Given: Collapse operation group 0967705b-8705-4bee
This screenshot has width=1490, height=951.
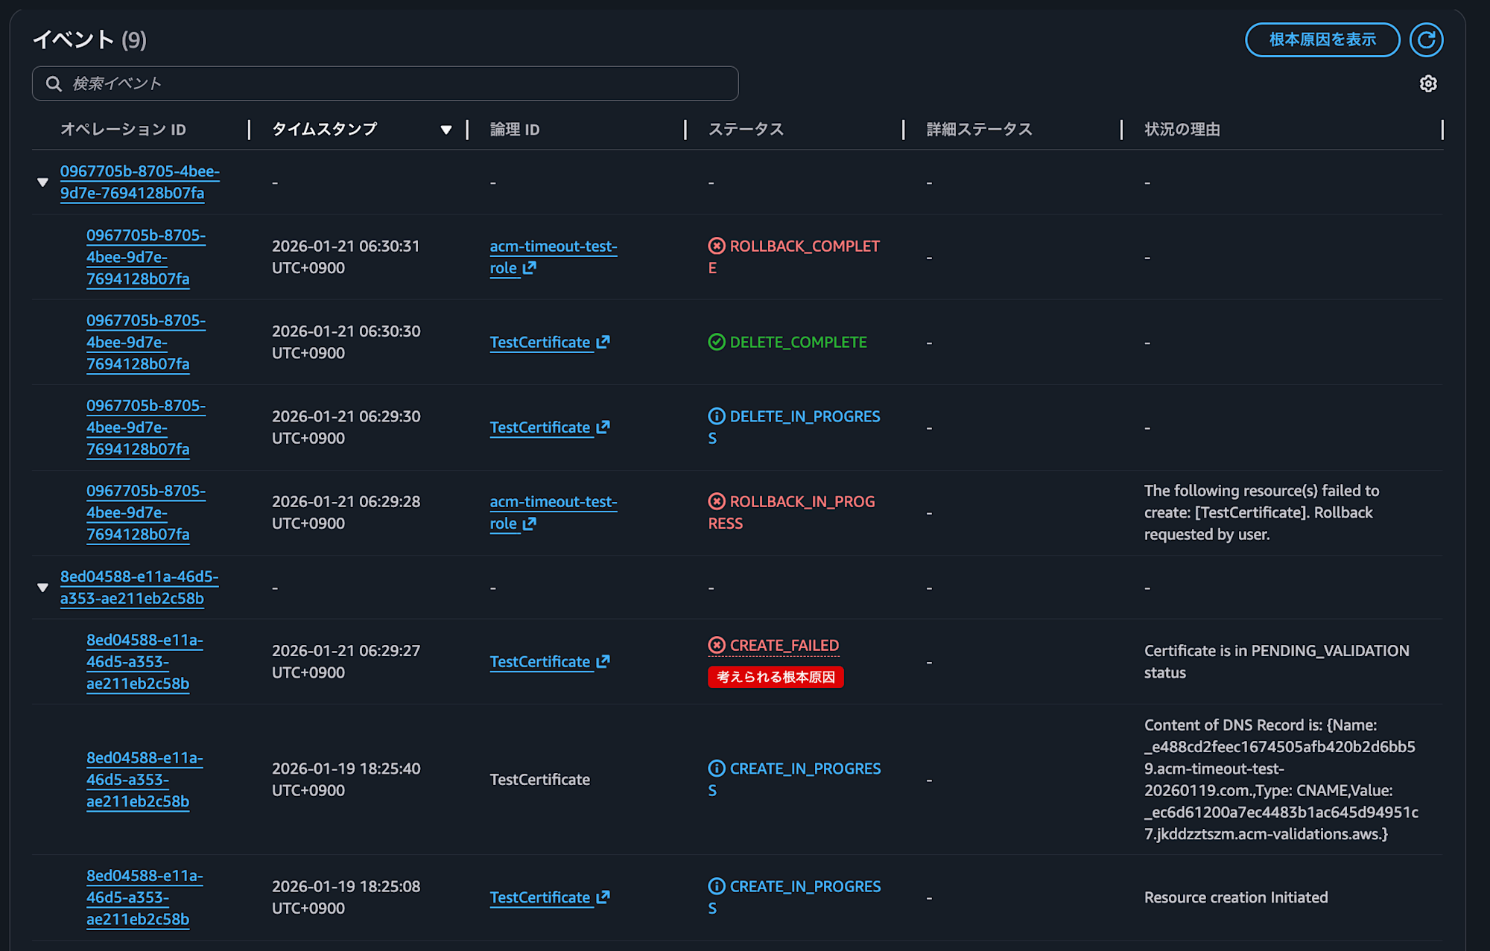Looking at the screenshot, I should click(42, 182).
